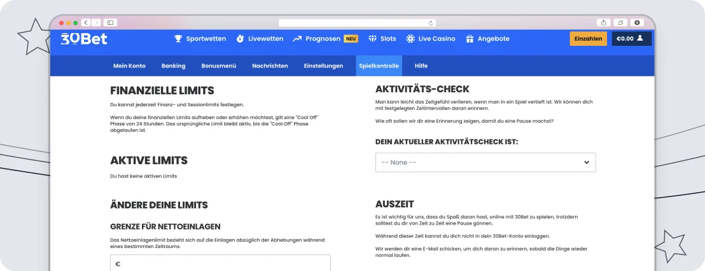Viewport: 705px width, 271px height.
Task: Click the Aktivitäts-Check heading
Action: tap(422, 89)
